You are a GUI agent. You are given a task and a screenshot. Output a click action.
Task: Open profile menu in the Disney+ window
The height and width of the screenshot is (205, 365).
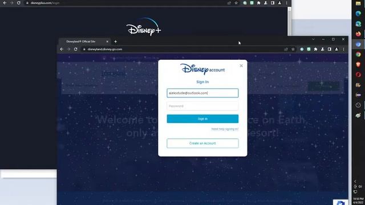(x=279, y=3)
